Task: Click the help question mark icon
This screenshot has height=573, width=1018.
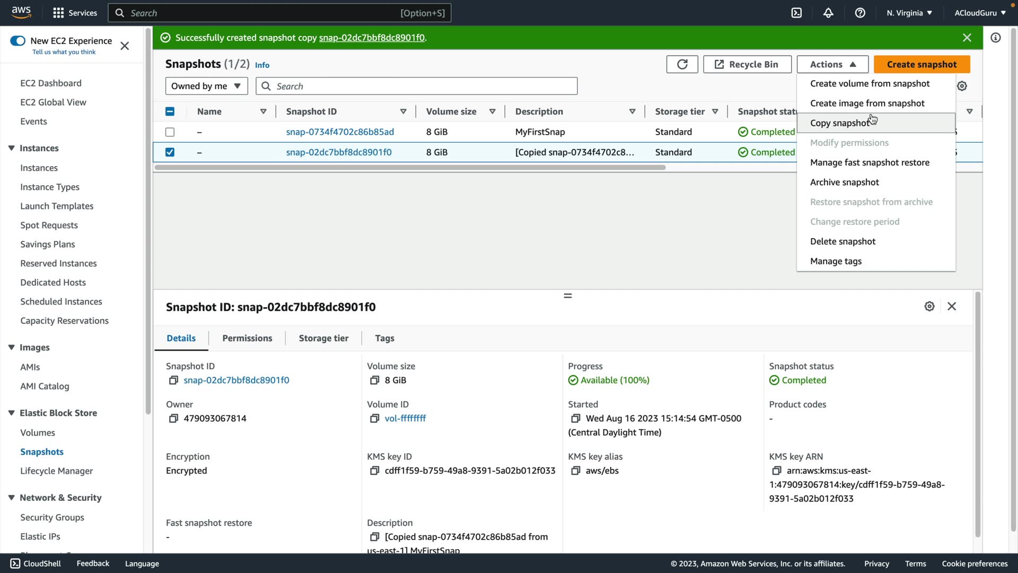Action: (860, 13)
